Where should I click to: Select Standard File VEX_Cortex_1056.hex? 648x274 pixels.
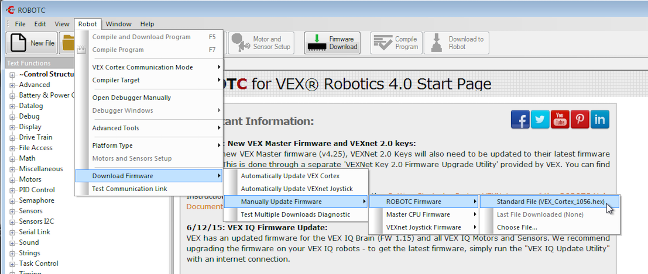point(550,202)
